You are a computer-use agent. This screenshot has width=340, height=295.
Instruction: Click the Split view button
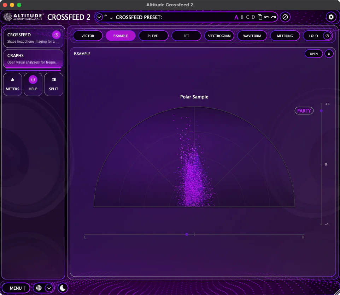tap(54, 84)
